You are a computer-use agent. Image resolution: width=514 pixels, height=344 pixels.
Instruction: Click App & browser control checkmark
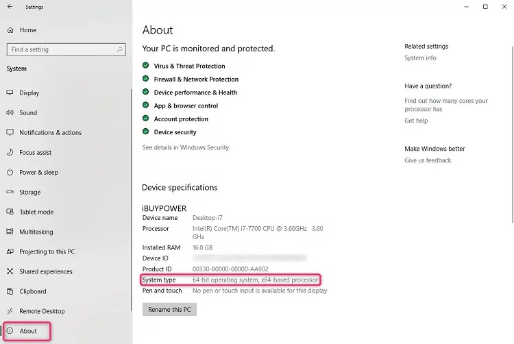click(x=145, y=105)
